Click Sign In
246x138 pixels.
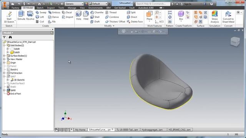[186, 4]
